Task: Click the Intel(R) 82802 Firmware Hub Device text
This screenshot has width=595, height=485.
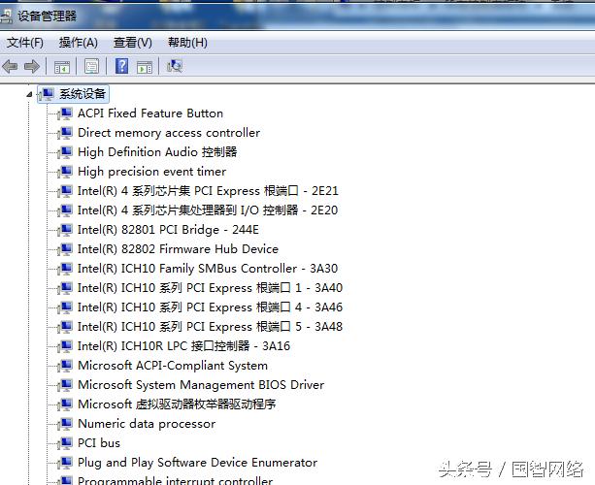Action: (x=178, y=249)
